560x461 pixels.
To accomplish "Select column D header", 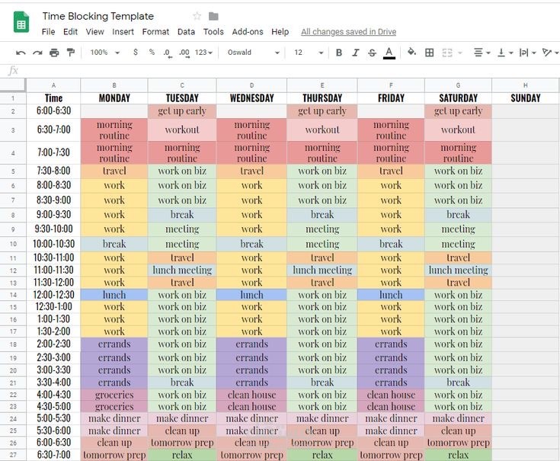I will 251,85.
